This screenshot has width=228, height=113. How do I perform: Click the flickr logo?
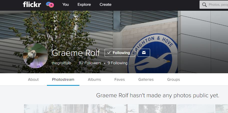point(32,4)
